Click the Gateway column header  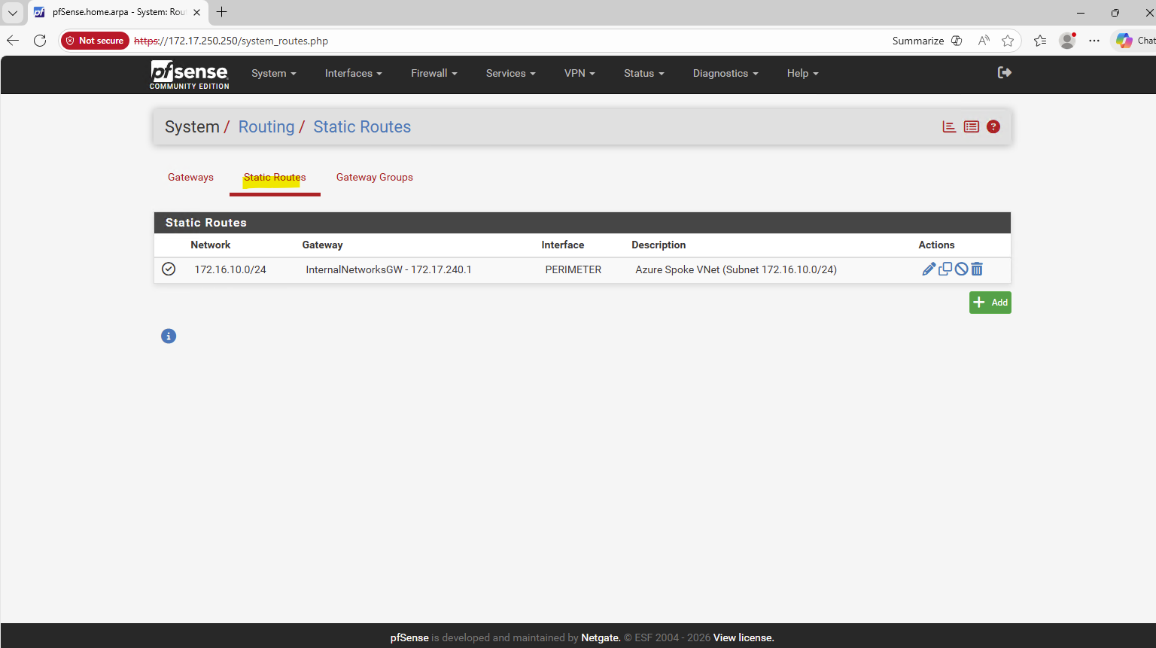pos(322,245)
